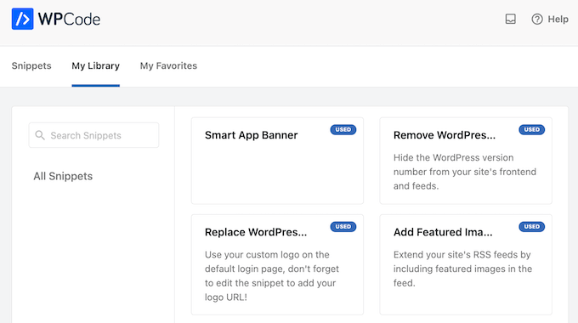Open the My Favorites tab
This screenshot has height=323, width=578.
[x=168, y=65]
